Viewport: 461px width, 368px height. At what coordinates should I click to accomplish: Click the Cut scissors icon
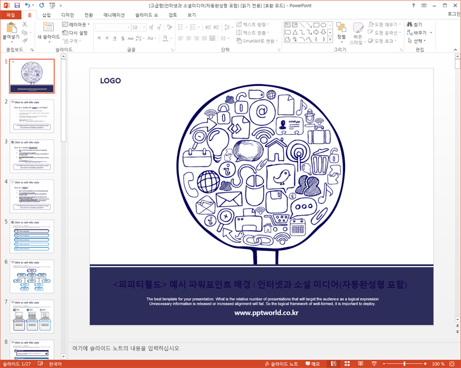click(x=24, y=24)
